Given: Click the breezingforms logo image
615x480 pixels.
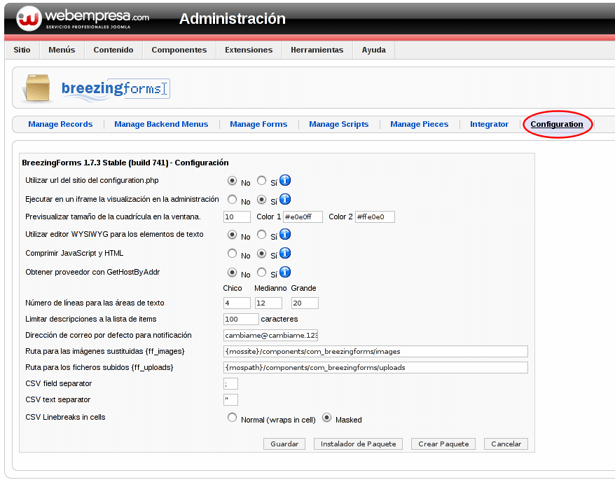Looking at the screenshot, I should click(x=116, y=89).
